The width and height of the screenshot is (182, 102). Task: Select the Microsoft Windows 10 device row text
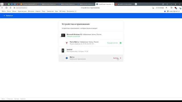(x=84, y=35)
